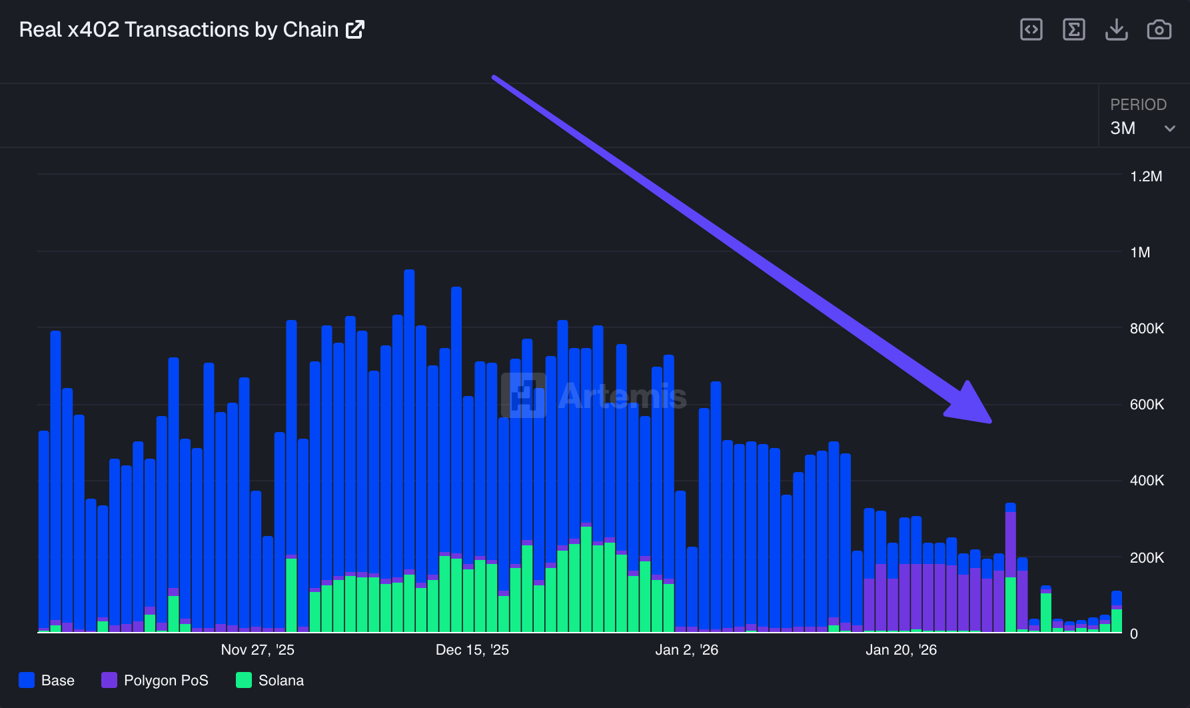Toggle the Base series visibility

tap(57, 680)
